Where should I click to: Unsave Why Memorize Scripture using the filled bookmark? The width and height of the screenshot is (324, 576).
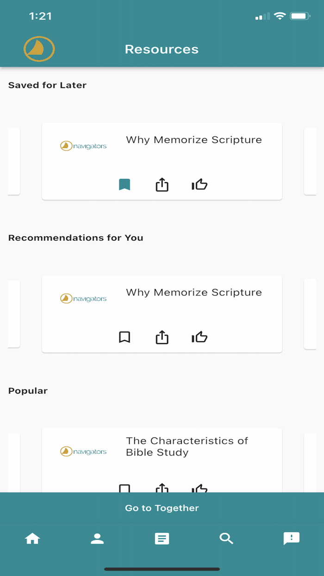pyautogui.click(x=125, y=184)
